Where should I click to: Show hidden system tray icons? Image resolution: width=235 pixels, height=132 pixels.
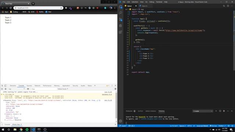[210, 129]
